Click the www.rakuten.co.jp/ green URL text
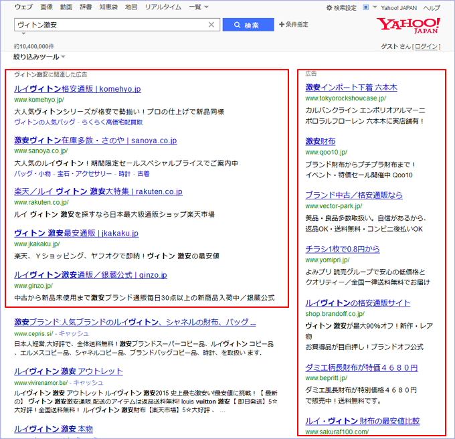The image size is (455, 439). tap(41, 202)
